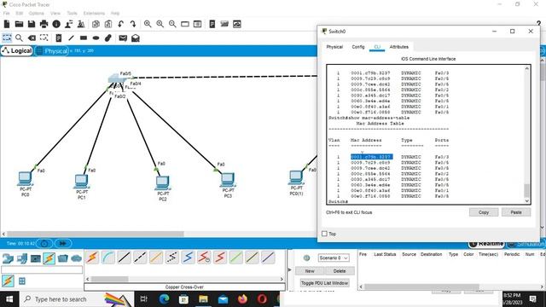Switch to Realtime mode
546x307 pixels.
[x=486, y=244]
